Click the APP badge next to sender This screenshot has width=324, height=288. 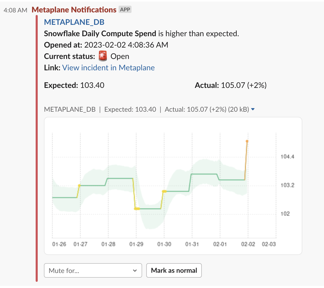[125, 10]
